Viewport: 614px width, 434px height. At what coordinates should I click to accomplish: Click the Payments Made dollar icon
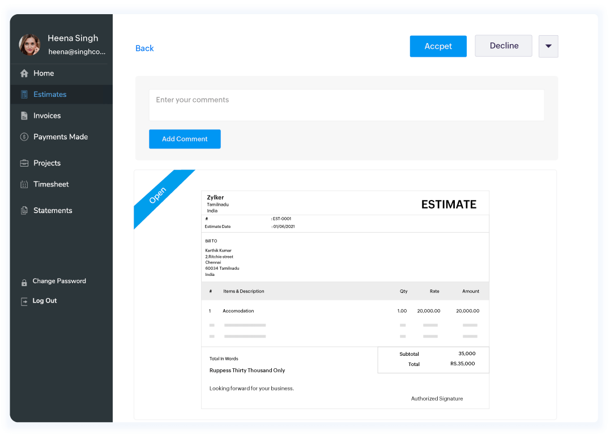[x=24, y=137]
